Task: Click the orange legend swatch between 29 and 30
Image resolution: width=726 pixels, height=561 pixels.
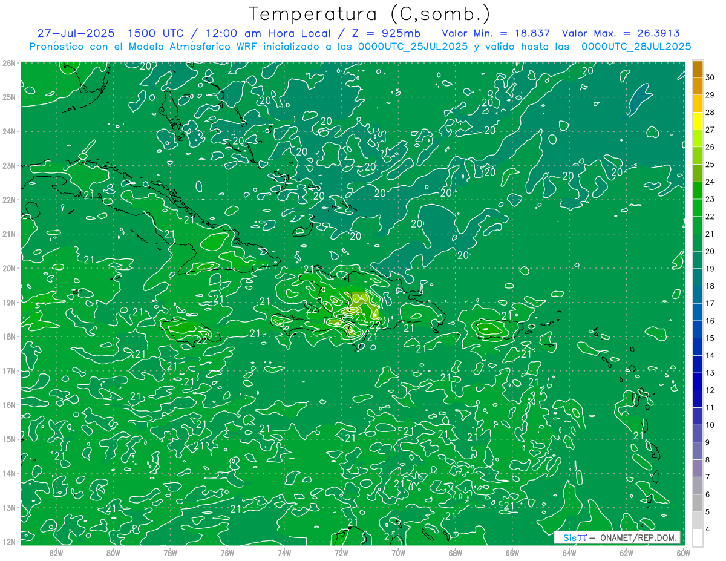Action: tap(698, 87)
